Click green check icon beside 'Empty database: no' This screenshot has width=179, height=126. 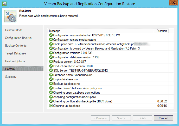click(51, 79)
